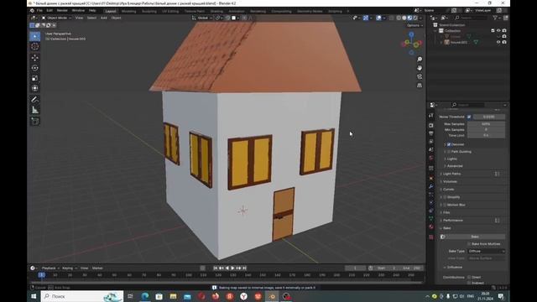
Task: Click the Windows Start button
Action: click(34, 296)
